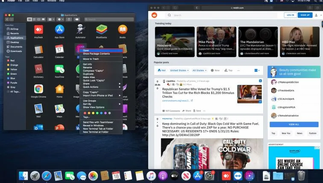
Task: Select the Maps app icon in Finder
Action: click(59, 109)
